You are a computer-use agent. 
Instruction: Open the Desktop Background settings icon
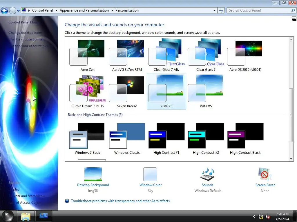click(93, 174)
